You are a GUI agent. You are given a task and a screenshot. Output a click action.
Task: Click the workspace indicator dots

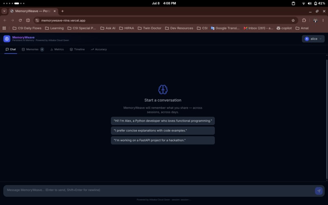pos(14,3)
